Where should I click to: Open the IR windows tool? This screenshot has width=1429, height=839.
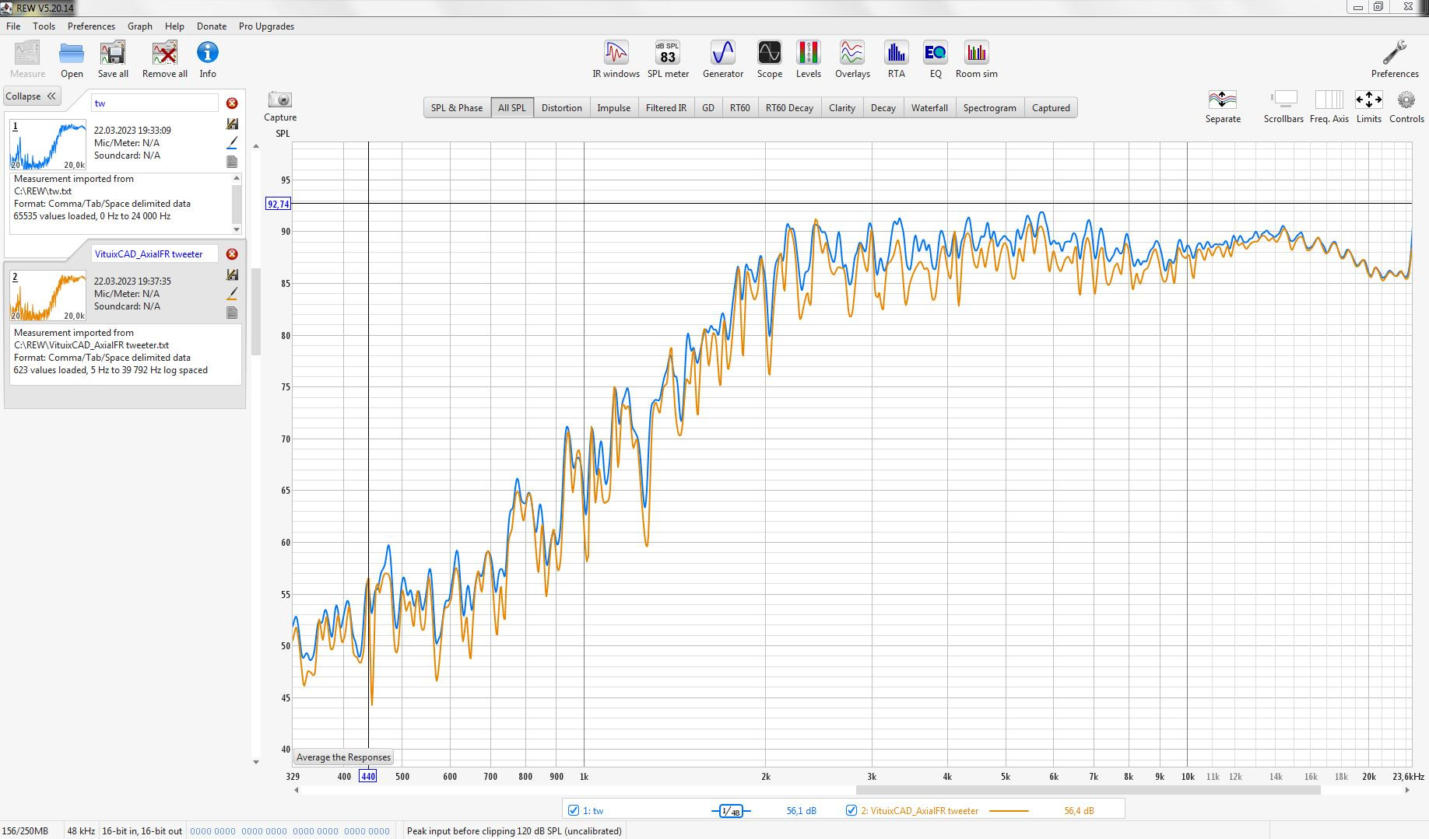[x=616, y=59]
